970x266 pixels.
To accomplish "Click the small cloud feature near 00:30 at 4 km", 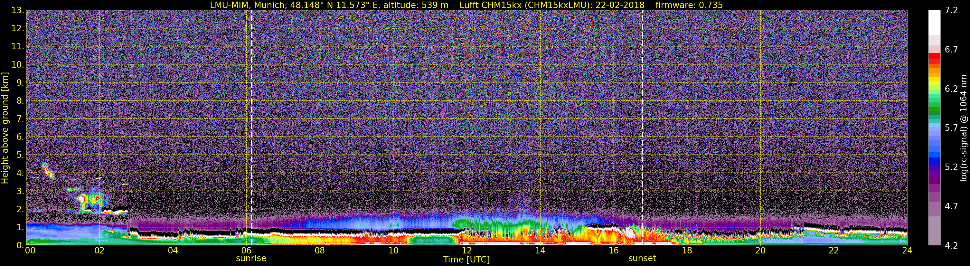I will (48, 171).
